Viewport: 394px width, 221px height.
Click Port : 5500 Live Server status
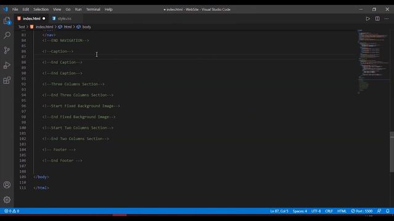click(x=361, y=211)
